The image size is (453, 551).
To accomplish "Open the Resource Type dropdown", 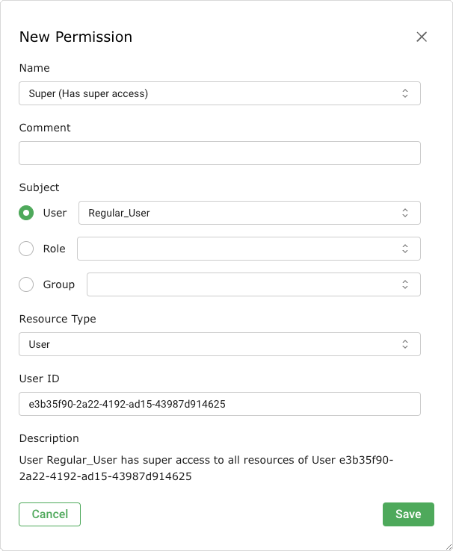I will [x=209, y=344].
